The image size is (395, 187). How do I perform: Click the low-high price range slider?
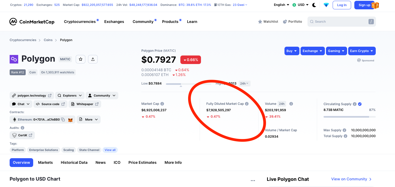189,84
